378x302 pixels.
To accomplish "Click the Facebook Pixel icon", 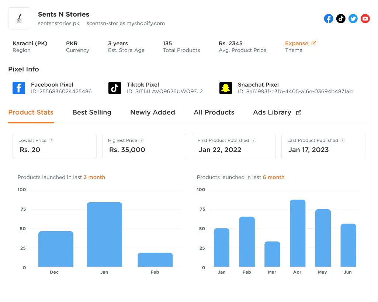I will click(x=19, y=88).
